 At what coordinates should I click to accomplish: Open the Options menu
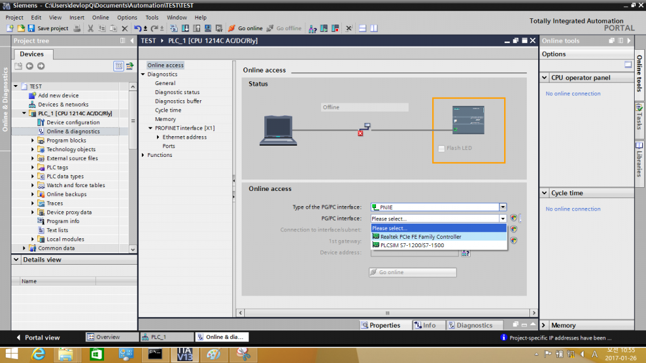127,17
